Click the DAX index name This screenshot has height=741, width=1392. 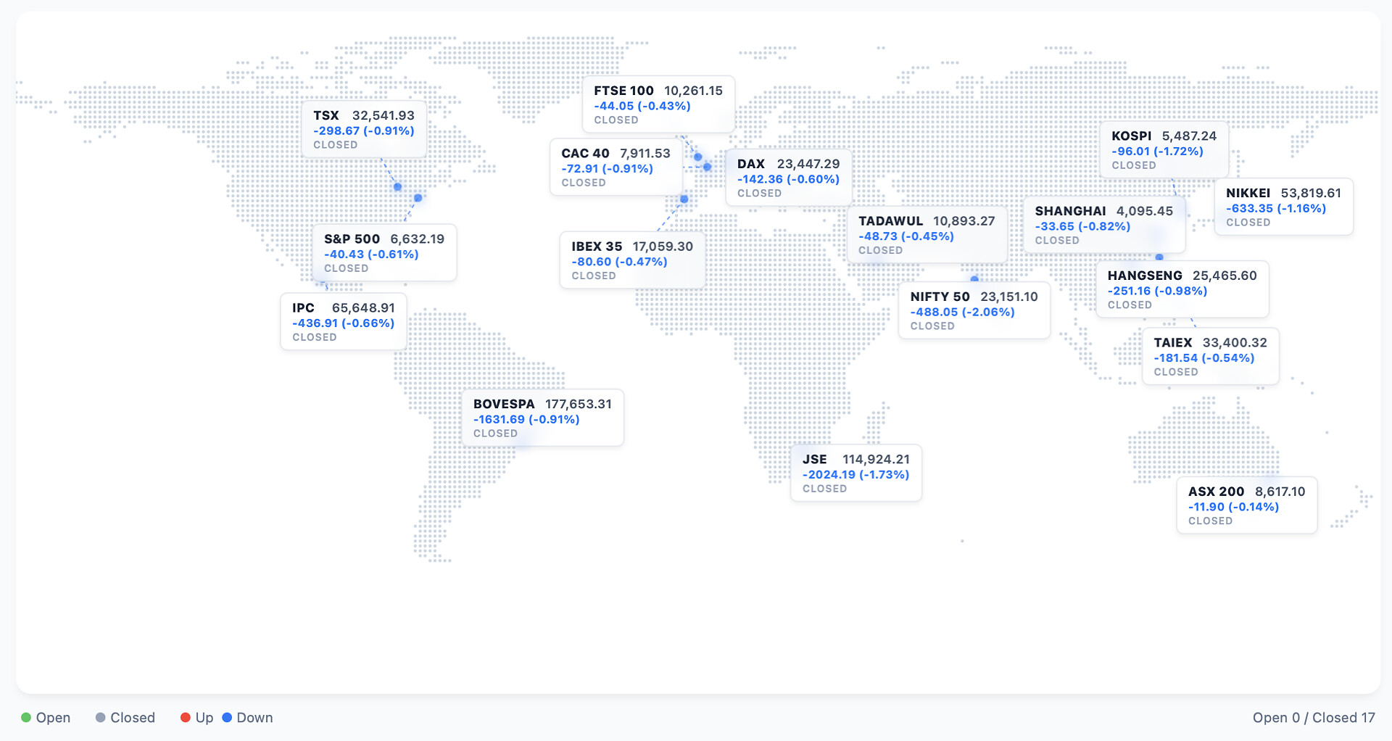pyautogui.click(x=751, y=164)
